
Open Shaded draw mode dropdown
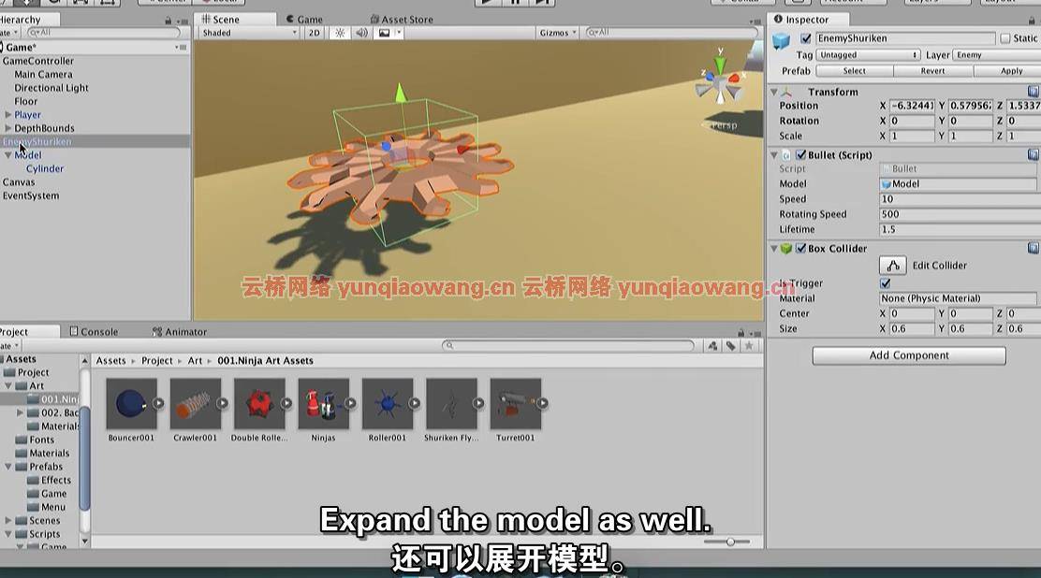pyautogui.click(x=249, y=33)
